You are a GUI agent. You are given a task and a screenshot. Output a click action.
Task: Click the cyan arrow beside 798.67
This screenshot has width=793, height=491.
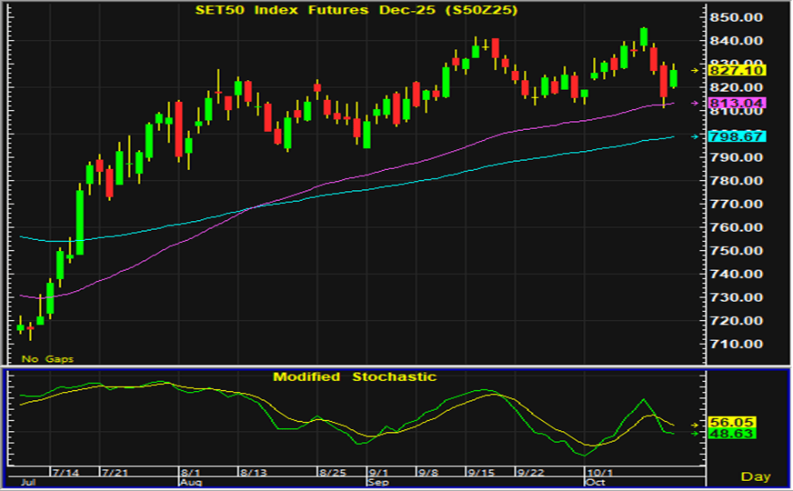[696, 137]
